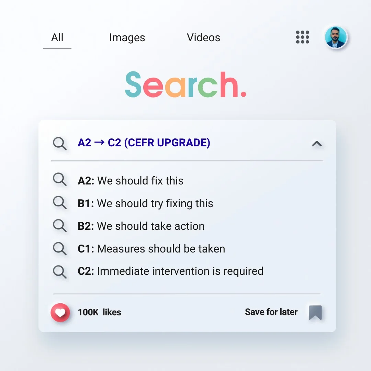Click the search query text field
The image size is (371, 371).
tap(144, 143)
